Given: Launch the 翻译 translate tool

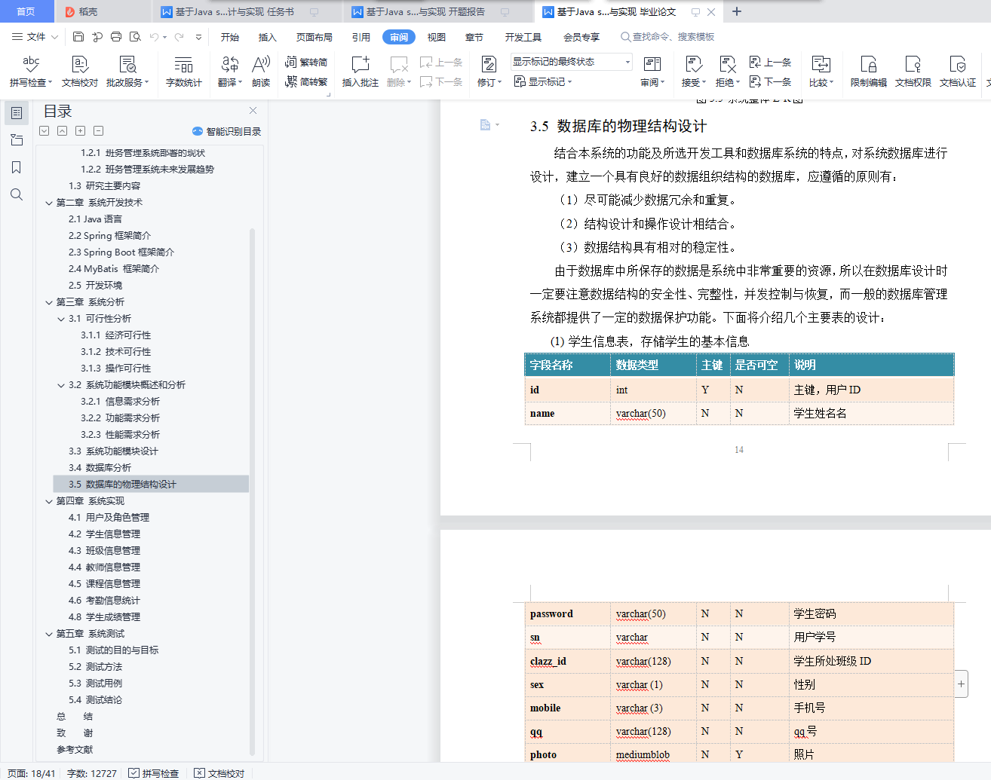Looking at the screenshot, I should click(x=230, y=72).
